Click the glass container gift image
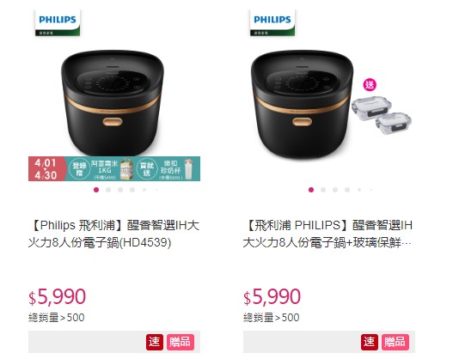Image resolution: width=453 pixels, height=359 pixels. 382,113
